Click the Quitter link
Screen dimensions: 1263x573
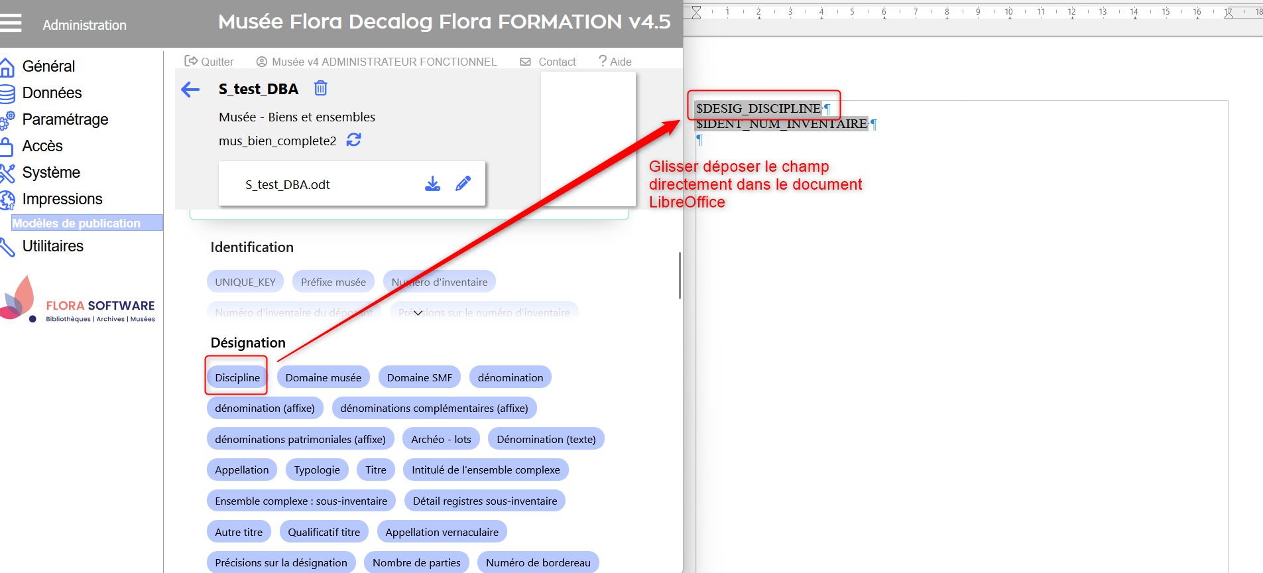tap(210, 62)
